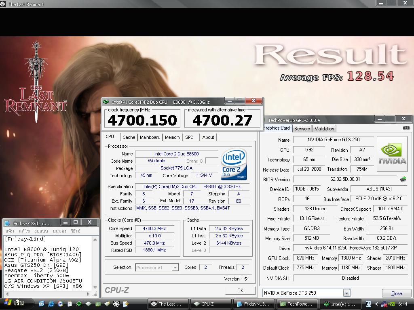The width and height of the screenshot is (414, 310).
Task: Click the Code Name field Wolfdale
Action: 156,161
